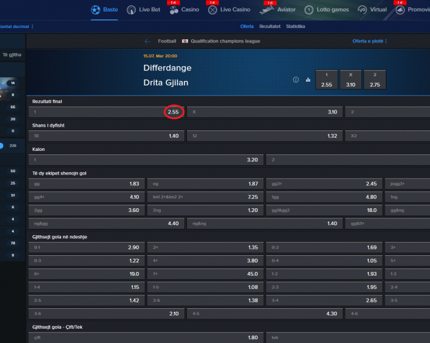
Task: Open the Oferta e plotë dropdown
Action: (x=370, y=41)
